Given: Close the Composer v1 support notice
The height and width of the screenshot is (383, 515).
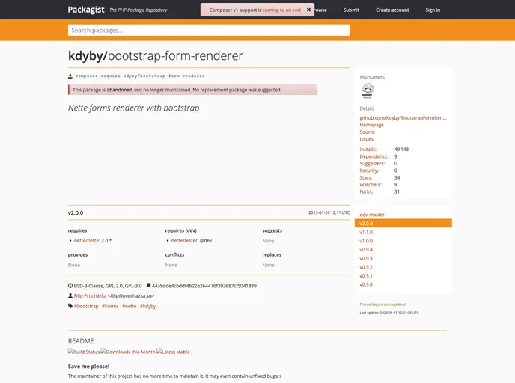Looking at the screenshot, I should click(x=308, y=10).
